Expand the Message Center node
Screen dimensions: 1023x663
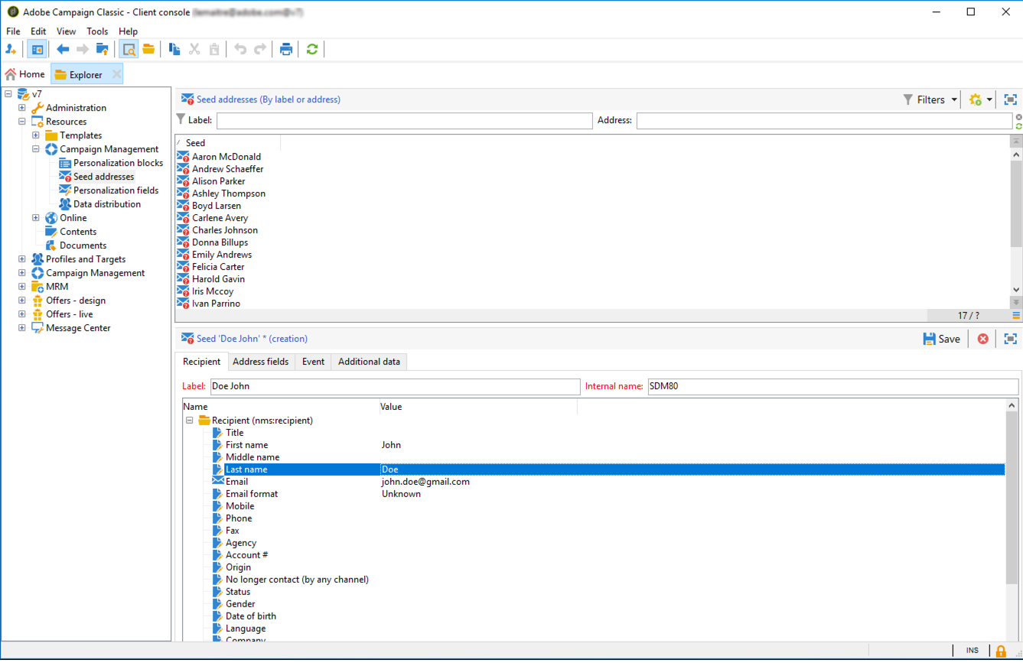pos(22,328)
